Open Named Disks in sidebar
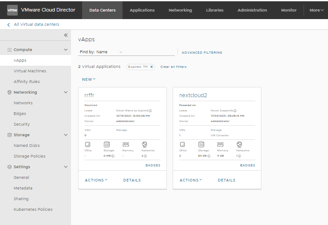 (x=27, y=146)
